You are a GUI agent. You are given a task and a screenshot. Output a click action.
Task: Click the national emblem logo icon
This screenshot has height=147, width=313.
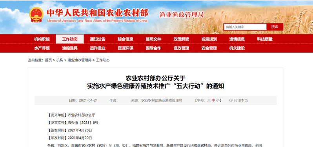(36, 15)
